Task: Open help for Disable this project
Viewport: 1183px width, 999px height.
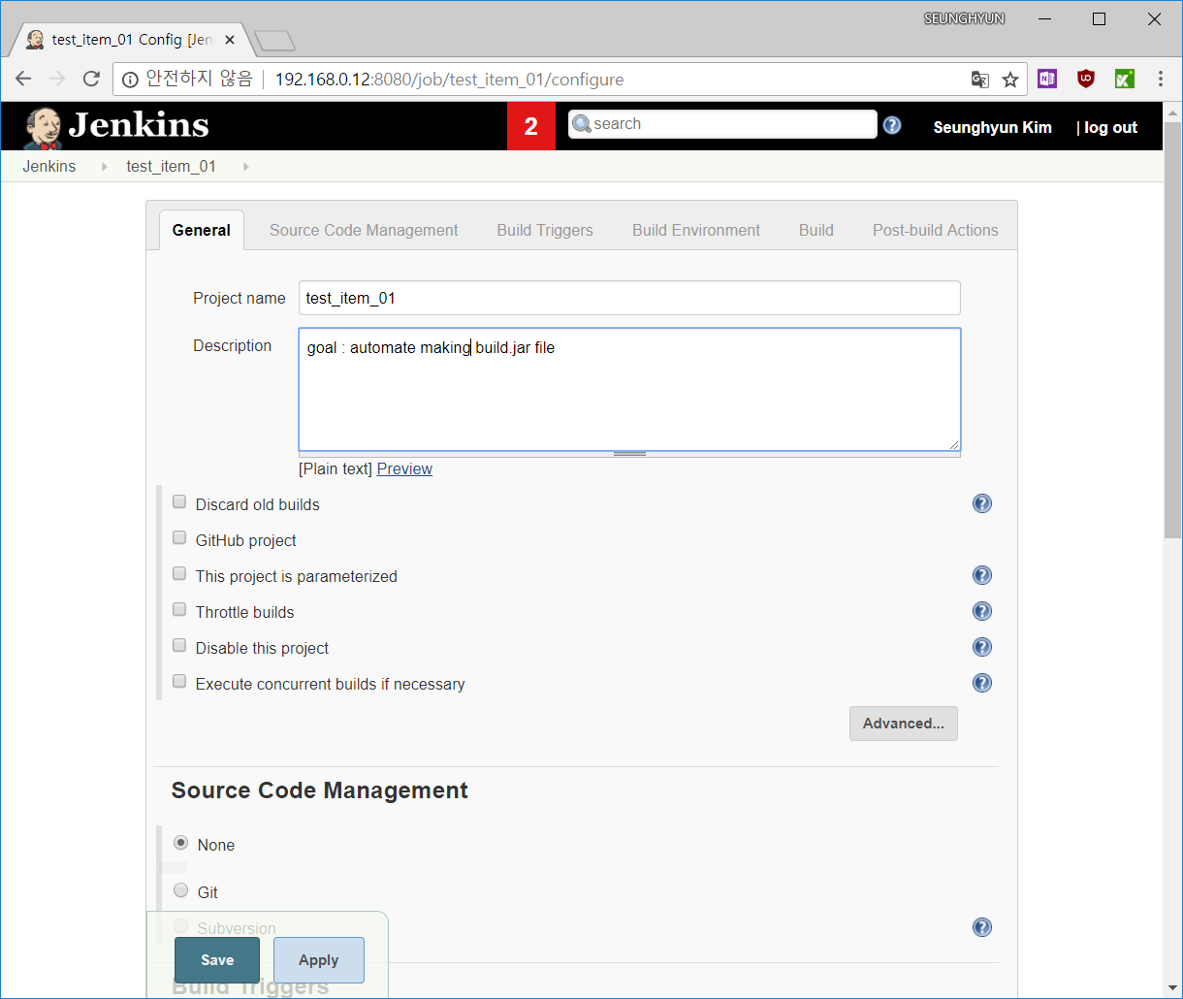Action: point(982,647)
